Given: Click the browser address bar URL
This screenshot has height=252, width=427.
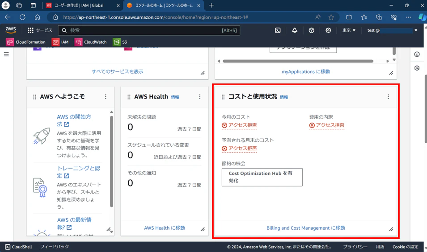Looking at the screenshot, I should coord(156,17).
